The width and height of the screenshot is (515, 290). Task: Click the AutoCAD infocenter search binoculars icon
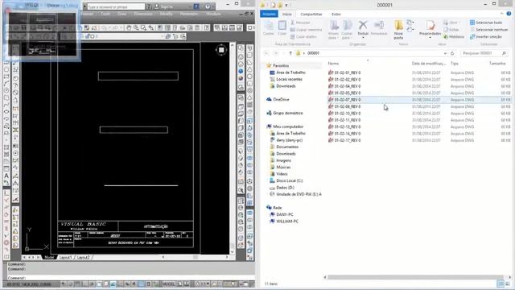pyautogui.click(x=149, y=6)
